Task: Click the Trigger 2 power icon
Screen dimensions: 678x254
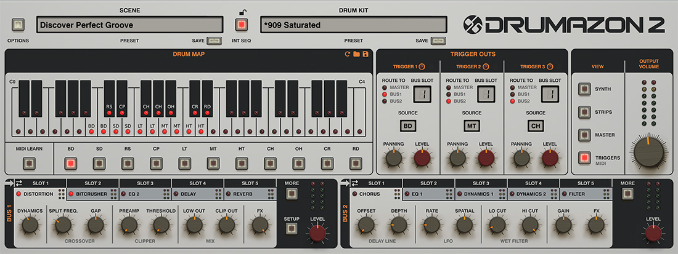Action: coord(486,66)
